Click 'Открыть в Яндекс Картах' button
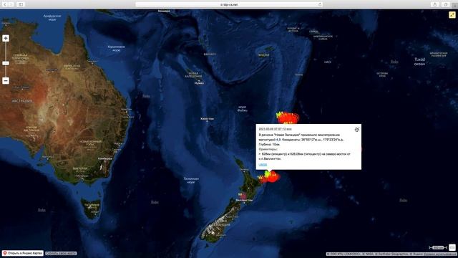The height and width of the screenshot is (258, 458). pyautogui.click(x=22, y=253)
